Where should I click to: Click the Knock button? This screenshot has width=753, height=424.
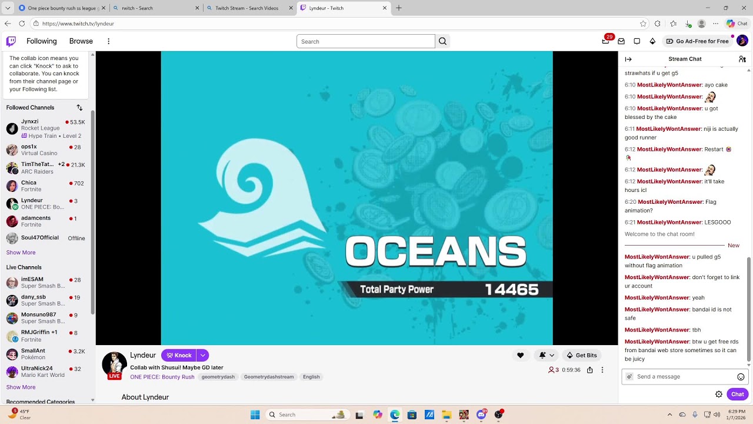[179, 355]
